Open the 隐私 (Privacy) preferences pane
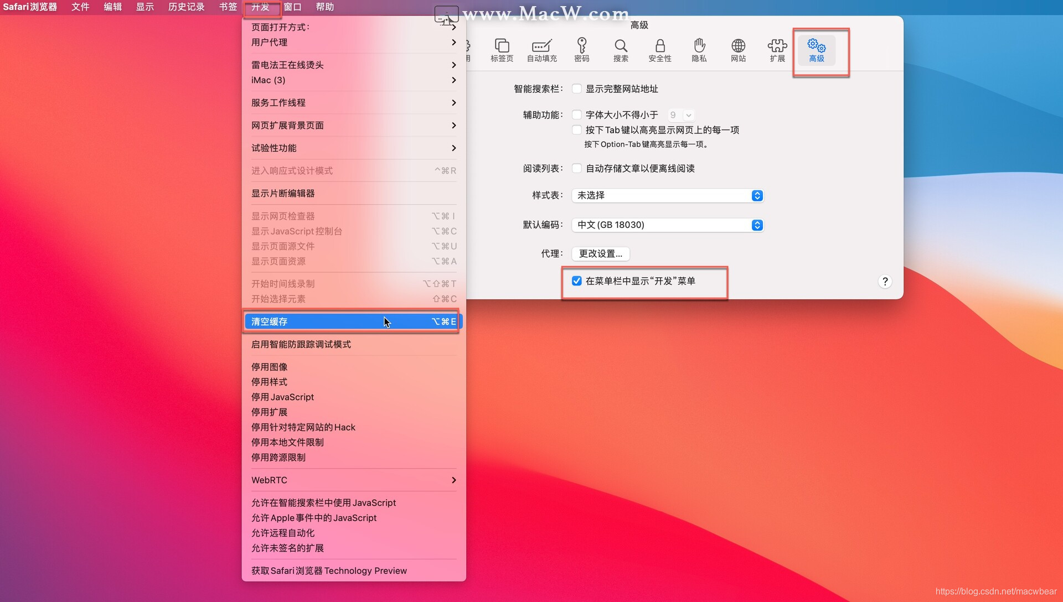 click(699, 50)
